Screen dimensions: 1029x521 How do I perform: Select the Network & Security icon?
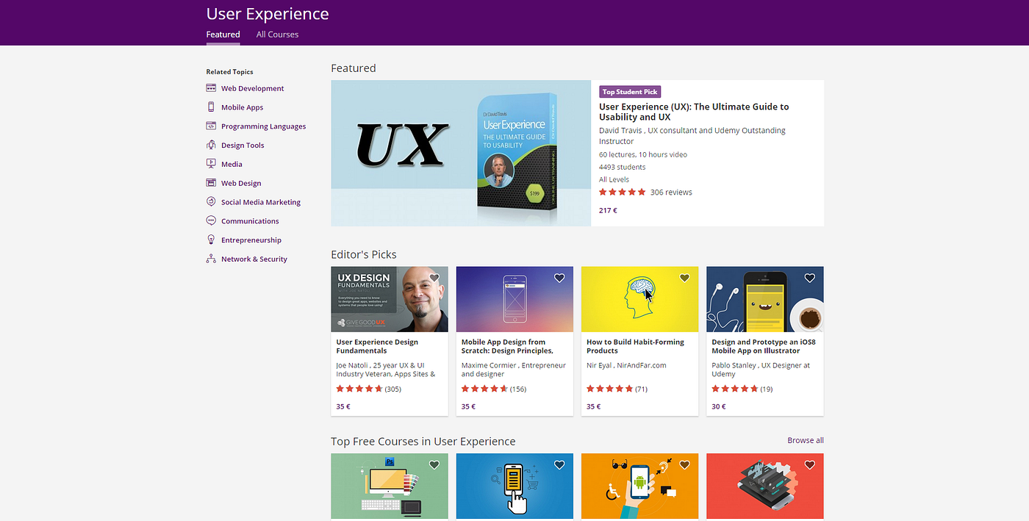pos(211,259)
